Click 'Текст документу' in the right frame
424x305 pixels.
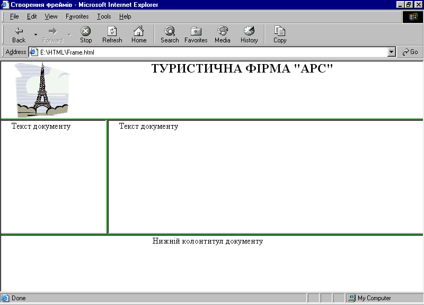[148, 126]
